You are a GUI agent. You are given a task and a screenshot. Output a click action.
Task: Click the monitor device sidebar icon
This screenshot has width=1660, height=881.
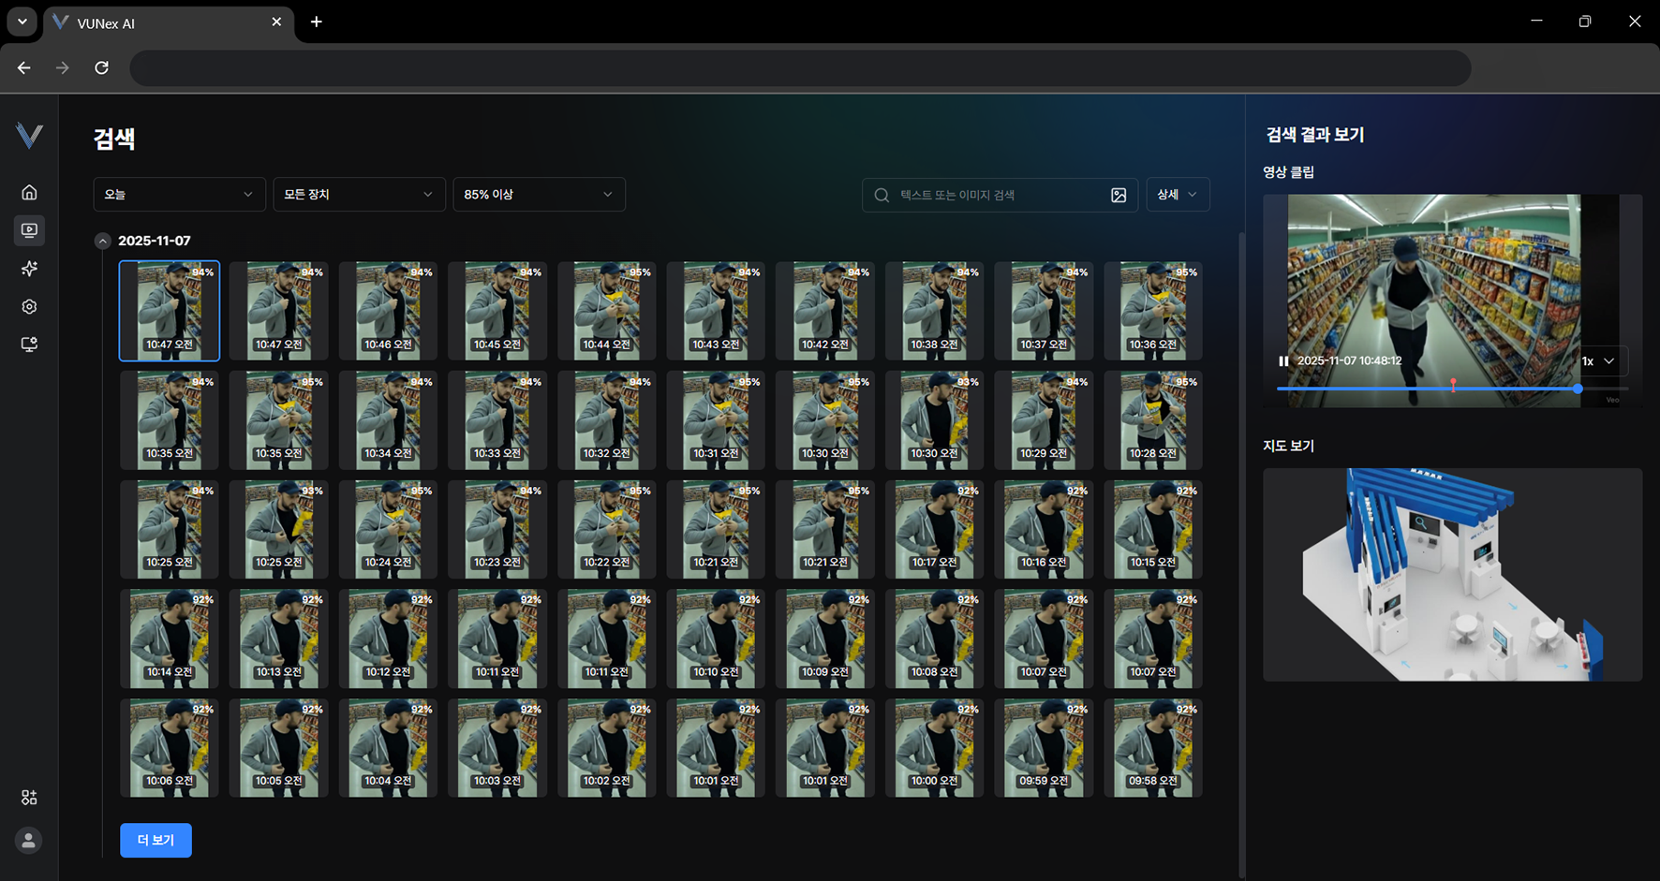[x=29, y=345]
